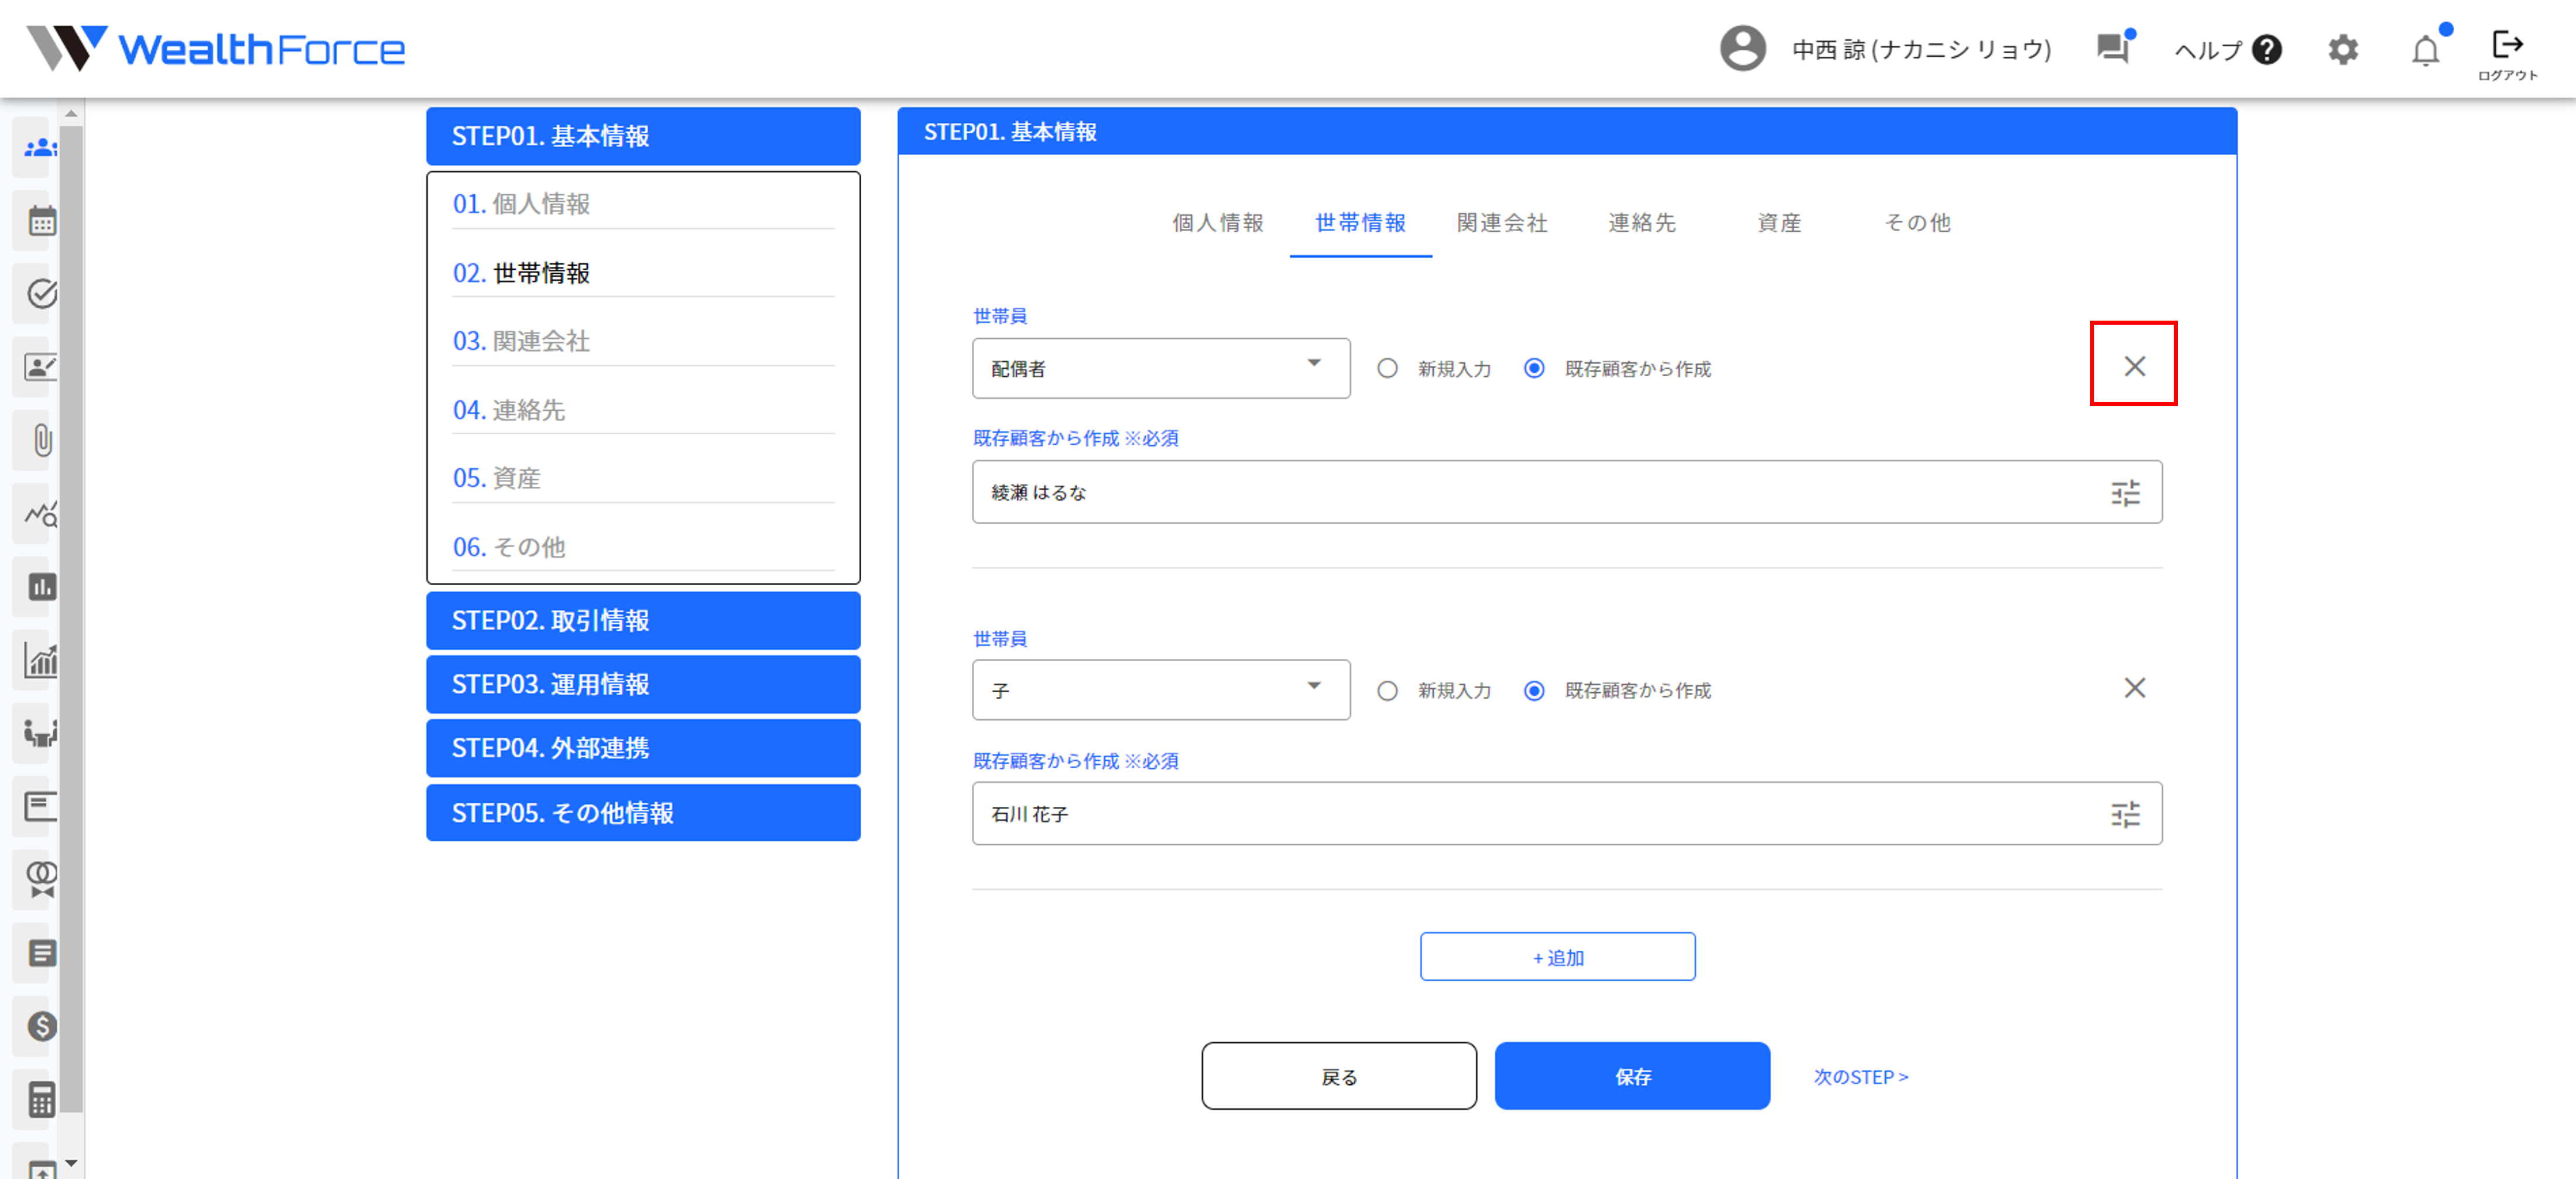Screen dimensions: 2576x1179
Task: Click the WealthForce logo
Action: tap(215, 48)
